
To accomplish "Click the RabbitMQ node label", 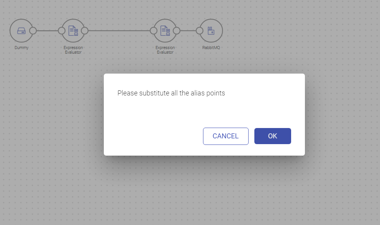I will tap(211, 48).
